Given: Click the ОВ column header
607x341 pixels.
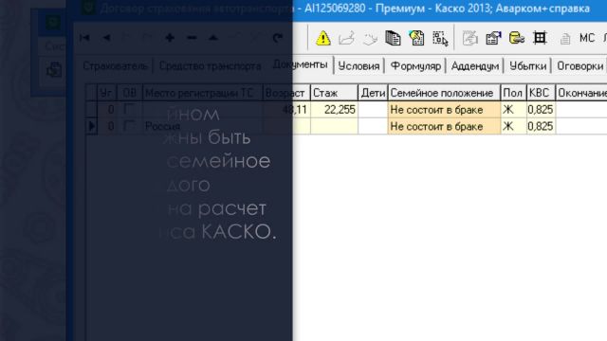Looking at the screenshot, I should point(129,93).
